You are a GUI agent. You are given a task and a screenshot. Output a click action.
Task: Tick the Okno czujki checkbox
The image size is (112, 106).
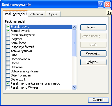point(8,79)
